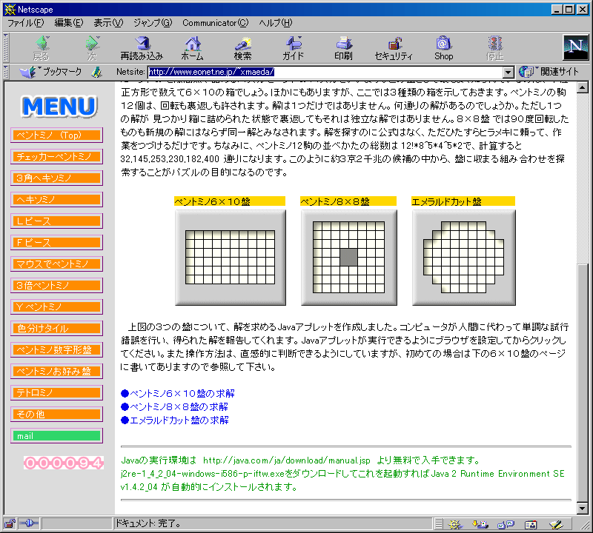Click the Netscape title bar icon

[10, 10]
